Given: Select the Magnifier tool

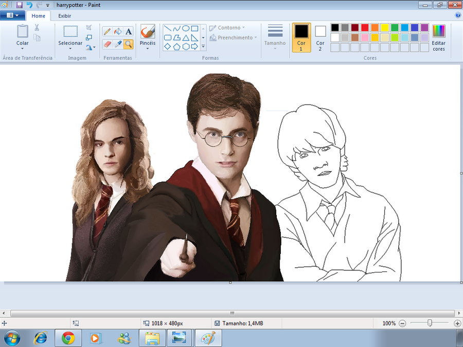Looking at the screenshot, I should click(129, 44).
